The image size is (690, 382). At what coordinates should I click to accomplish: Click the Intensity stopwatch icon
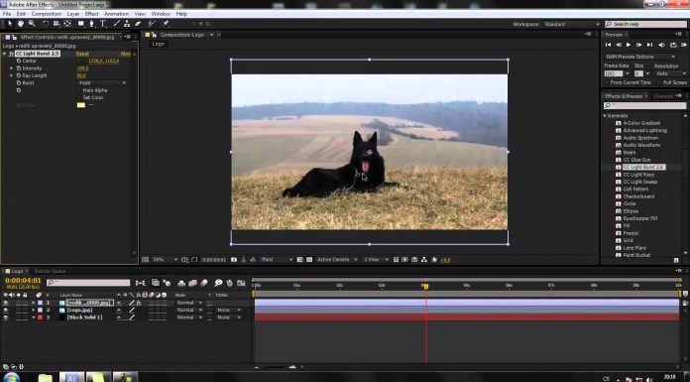pos(19,68)
